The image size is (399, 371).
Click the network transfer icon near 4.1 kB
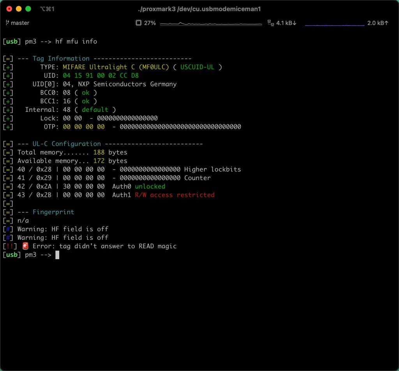tap(270, 23)
